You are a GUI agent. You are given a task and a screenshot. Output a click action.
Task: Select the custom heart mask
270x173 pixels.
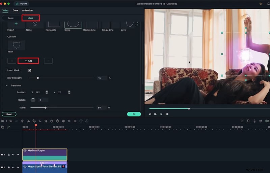pos(16,45)
